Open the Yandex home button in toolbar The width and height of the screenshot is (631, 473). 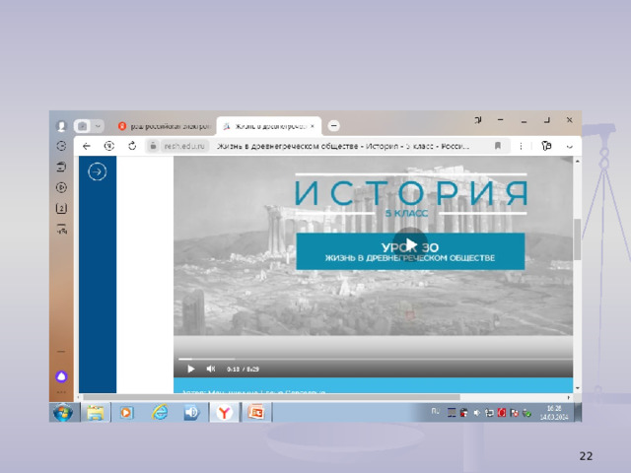(x=109, y=146)
